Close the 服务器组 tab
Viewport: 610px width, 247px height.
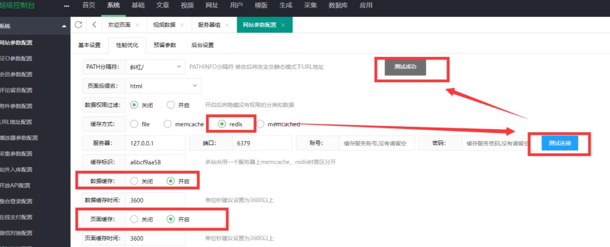click(x=227, y=25)
